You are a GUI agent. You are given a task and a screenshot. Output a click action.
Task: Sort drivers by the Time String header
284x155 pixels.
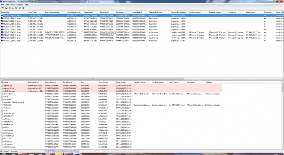[124, 82]
